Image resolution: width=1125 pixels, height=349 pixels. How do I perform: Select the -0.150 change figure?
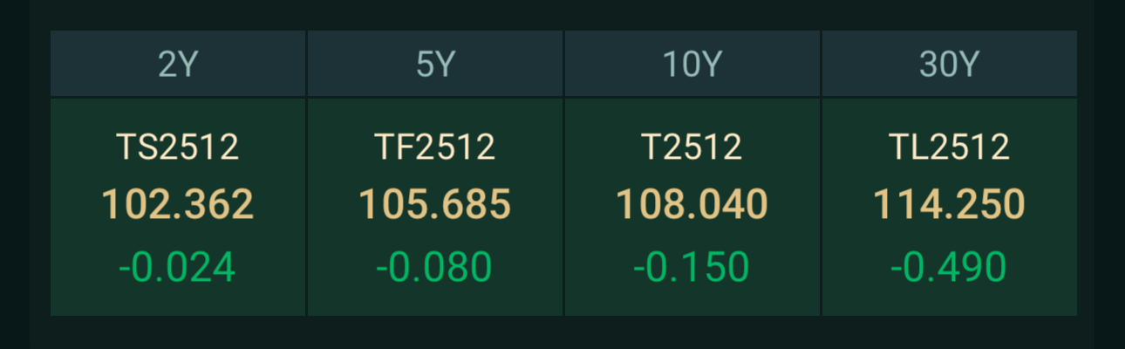click(x=692, y=267)
